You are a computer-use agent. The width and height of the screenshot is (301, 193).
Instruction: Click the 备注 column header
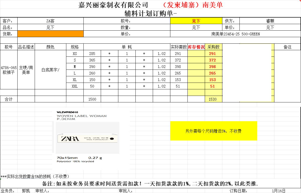click(287, 47)
